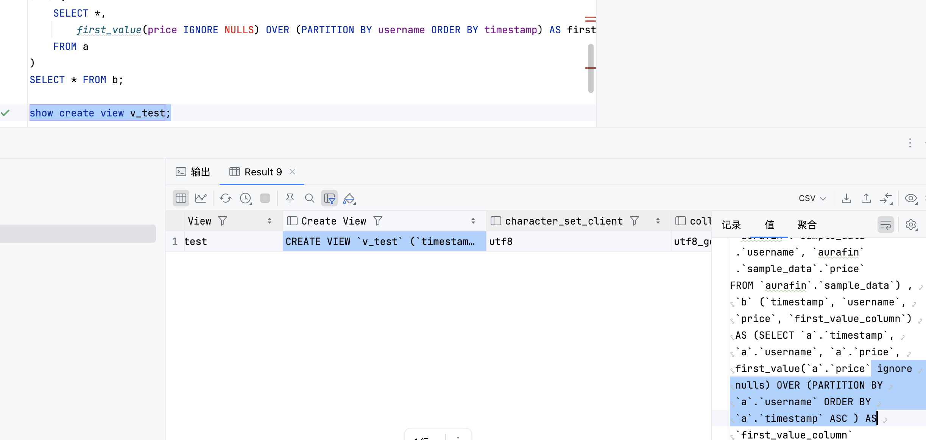Image resolution: width=926 pixels, height=440 pixels.
Task: Toggle soft wrap in value panel
Action: point(885,225)
